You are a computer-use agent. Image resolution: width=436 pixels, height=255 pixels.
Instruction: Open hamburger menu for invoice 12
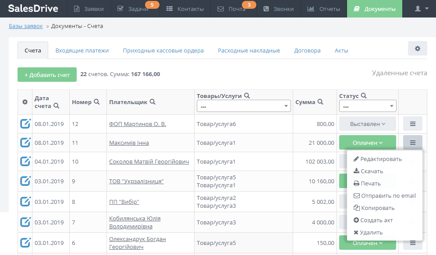click(x=413, y=124)
